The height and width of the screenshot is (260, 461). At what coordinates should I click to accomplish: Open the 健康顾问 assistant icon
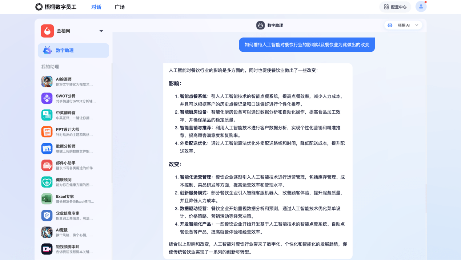click(47, 182)
